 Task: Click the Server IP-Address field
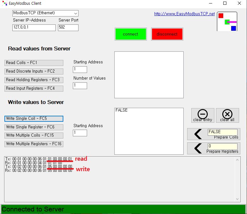tap(34, 28)
